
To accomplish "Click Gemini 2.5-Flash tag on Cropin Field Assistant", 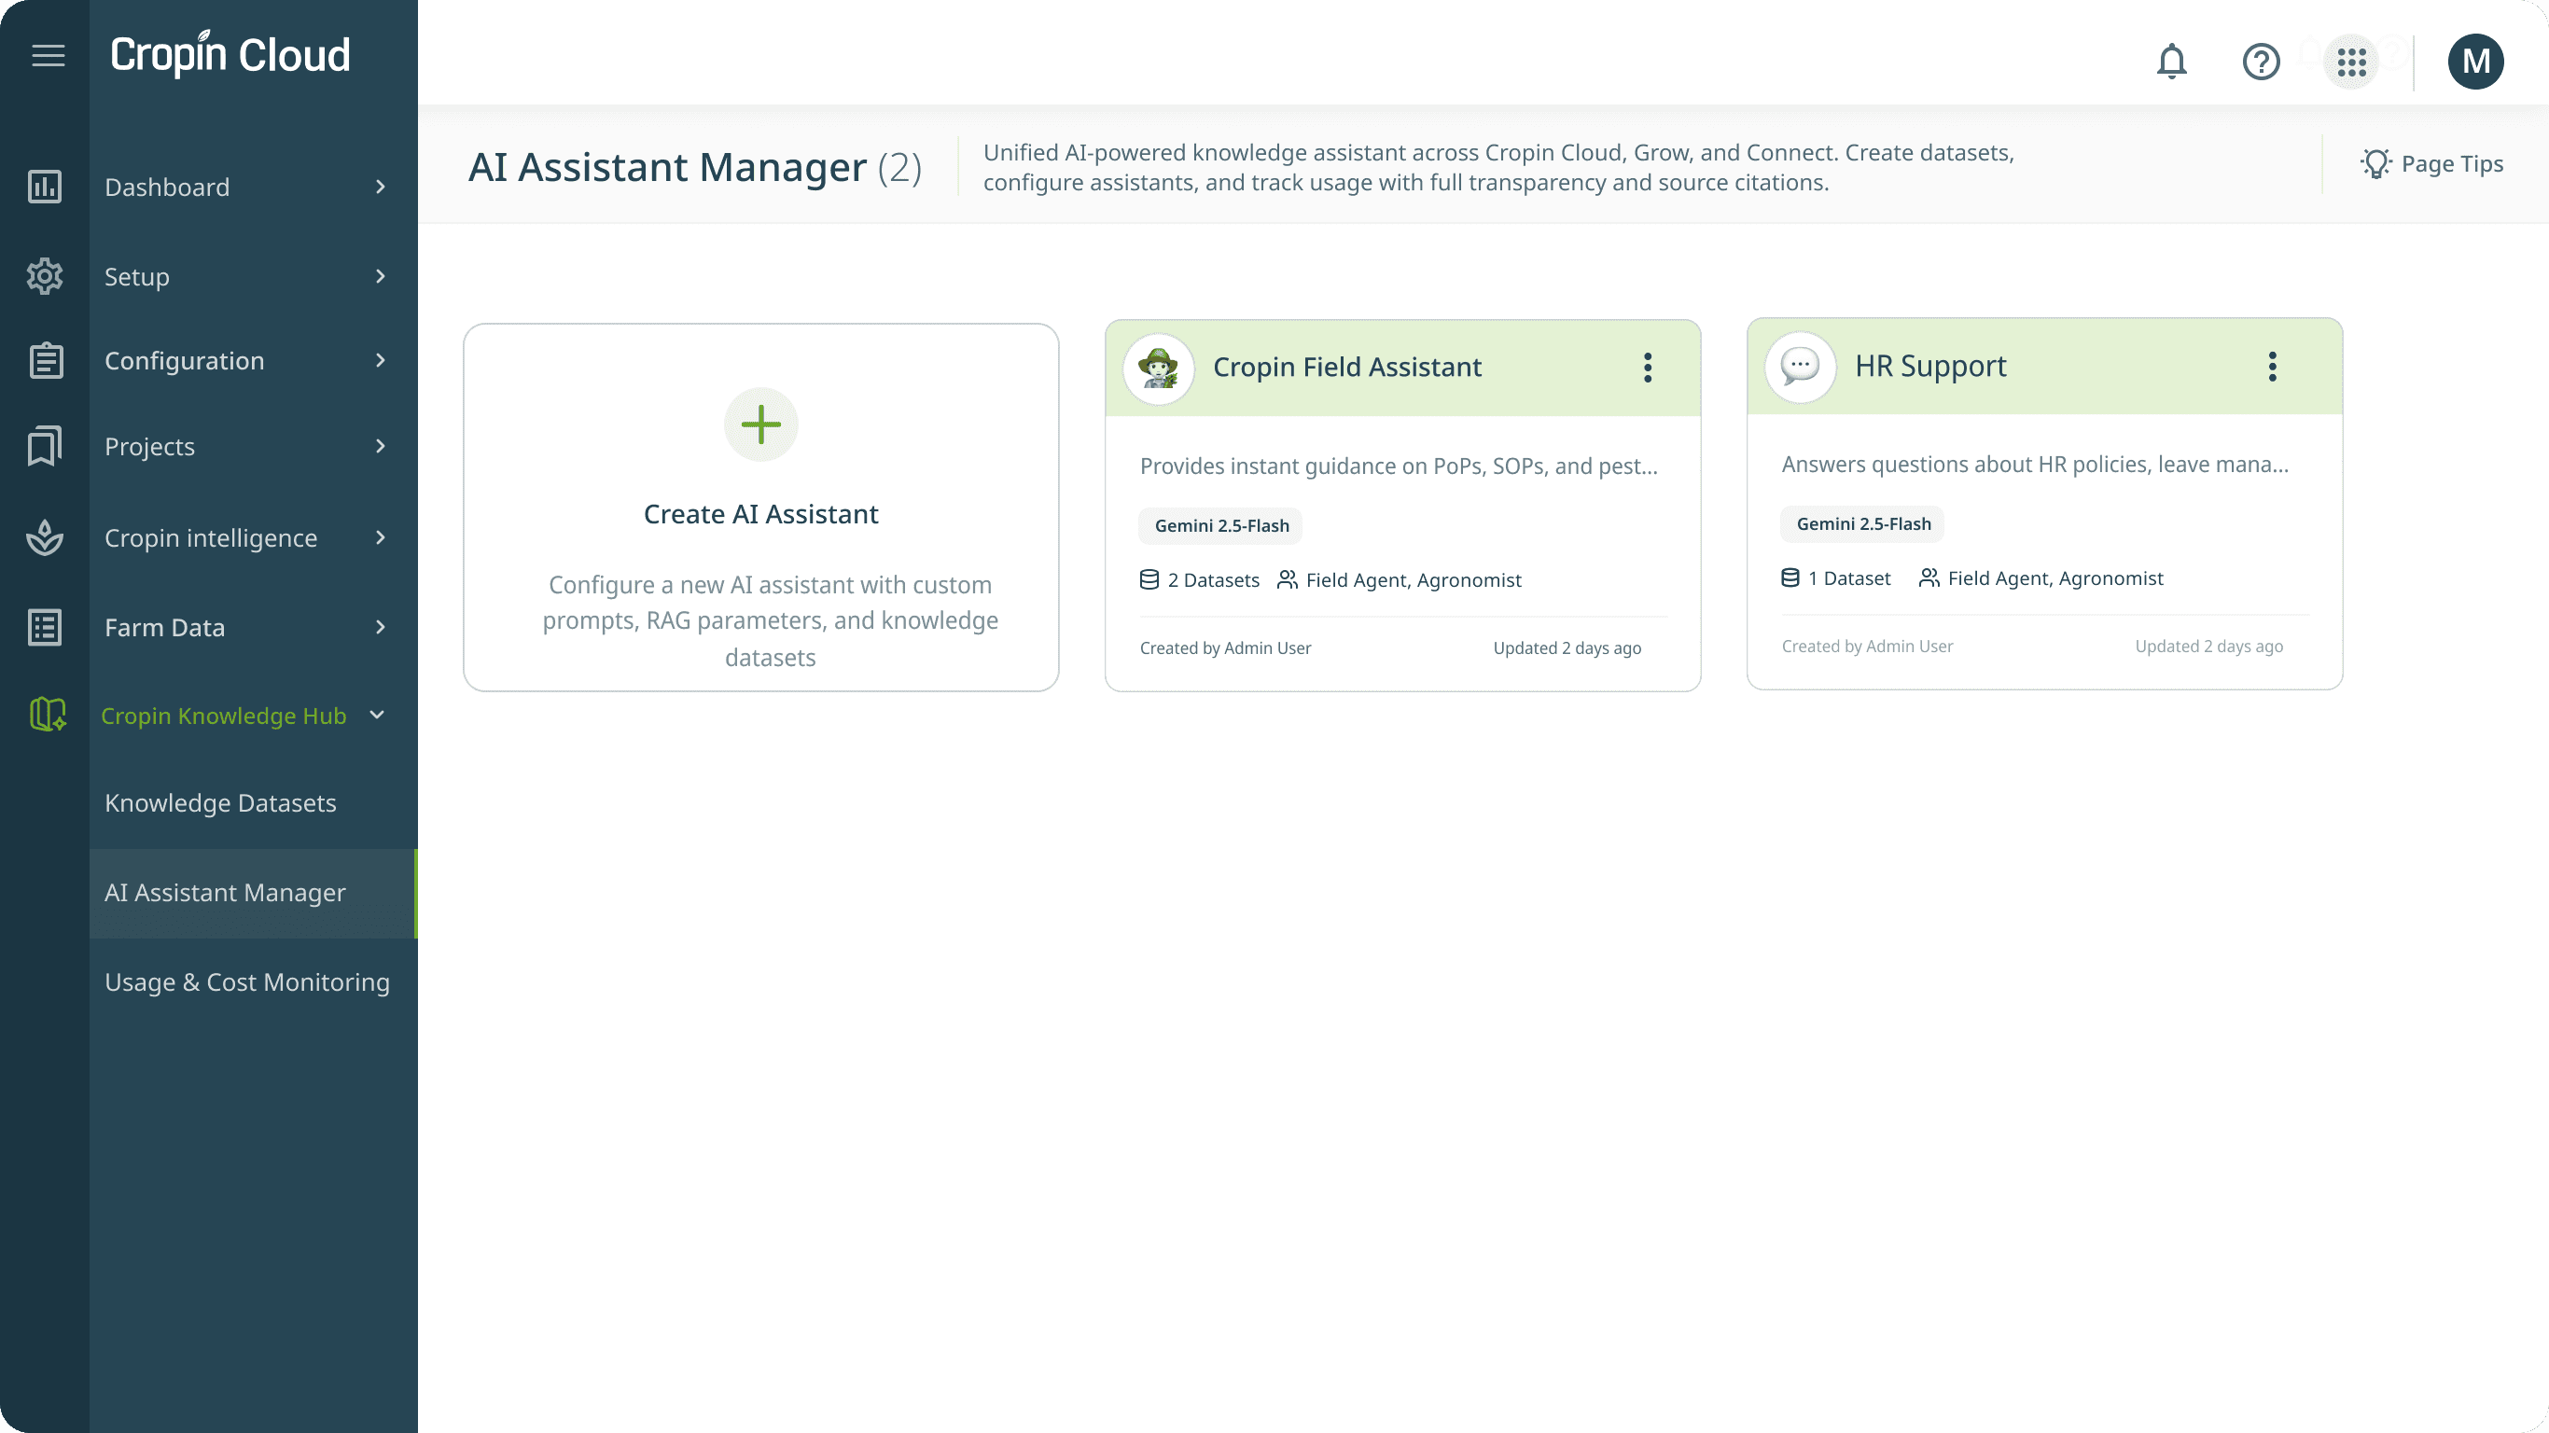I will (x=1220, y=525).
